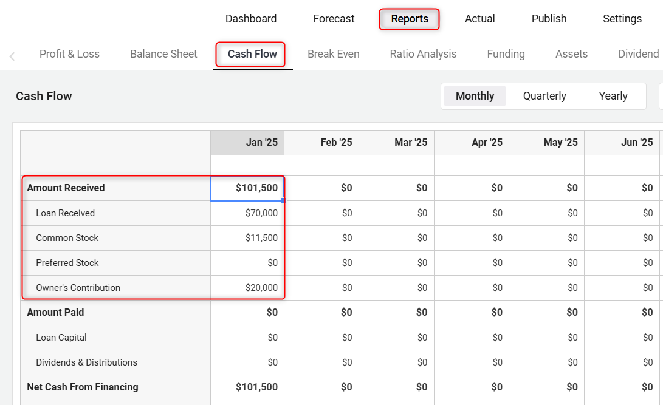
Task: Open the Settings menu
Action: coord(622,19)
